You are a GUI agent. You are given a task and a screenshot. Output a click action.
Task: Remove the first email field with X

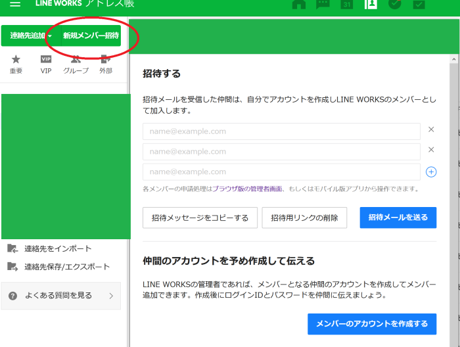[431, 129]
